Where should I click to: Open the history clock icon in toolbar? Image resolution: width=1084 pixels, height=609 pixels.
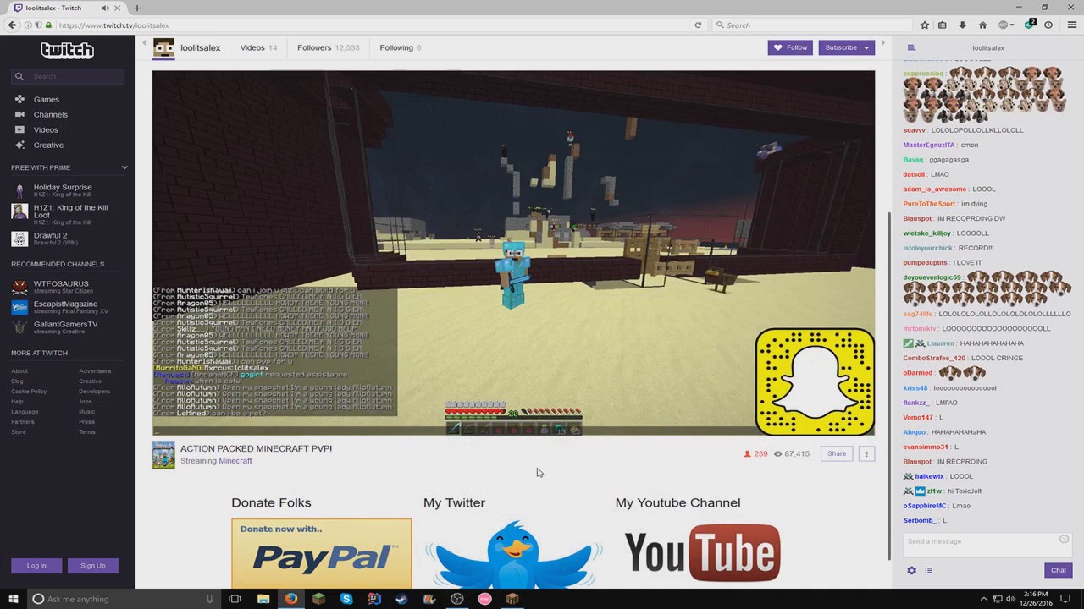[1048, 25]
